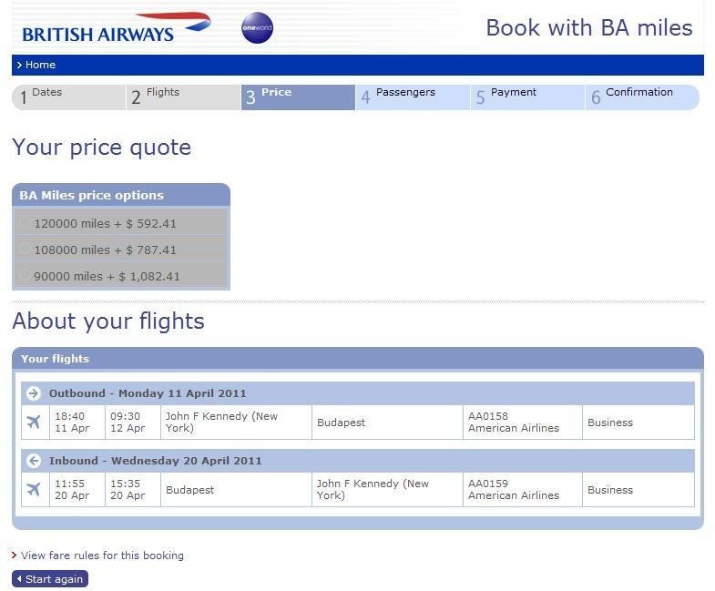This screenshot has height=591, width=715.
Task: Click the Inbound left-arrow circle icon
Action: (34, 461)
